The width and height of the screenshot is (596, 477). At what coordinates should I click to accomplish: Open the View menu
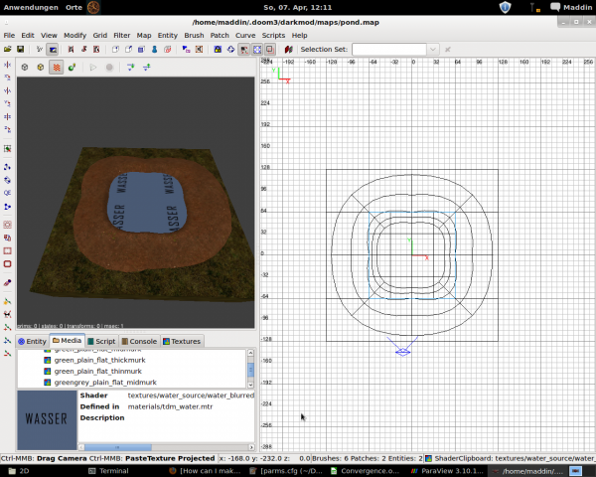pos(49,36)
